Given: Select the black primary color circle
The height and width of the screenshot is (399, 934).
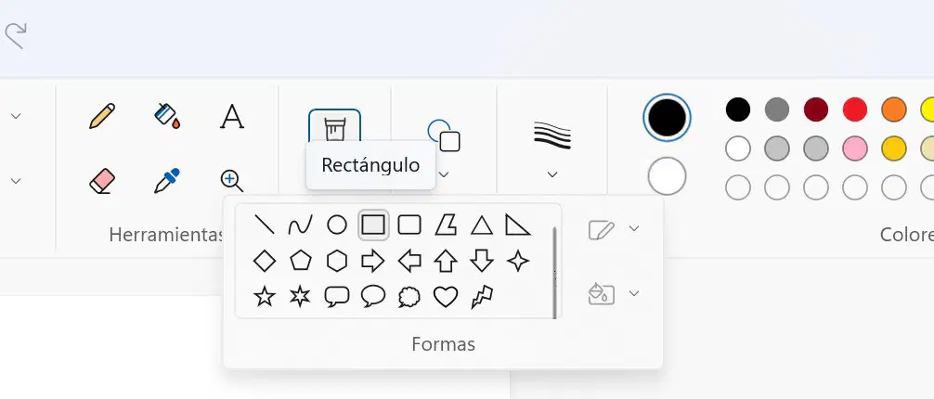Looking at the screenshot, I should click(x=668, y=117).
